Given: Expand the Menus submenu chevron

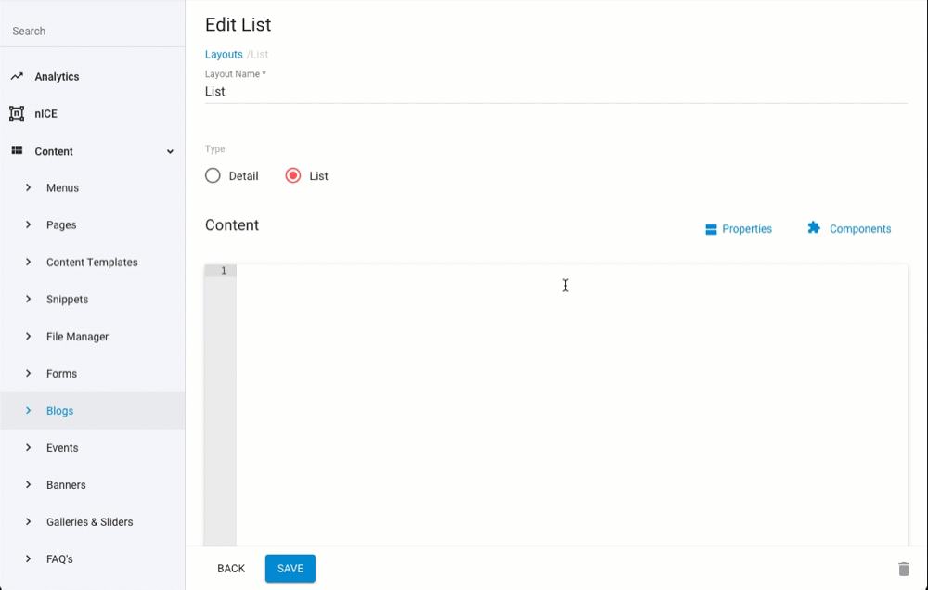Looking at the screenshot, I should (29, 187).
